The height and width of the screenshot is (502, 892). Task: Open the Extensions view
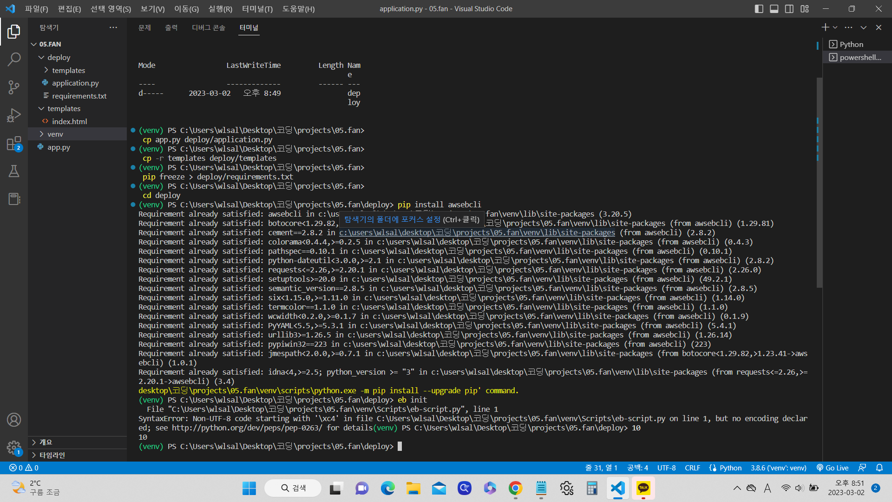tap(14, 143)
